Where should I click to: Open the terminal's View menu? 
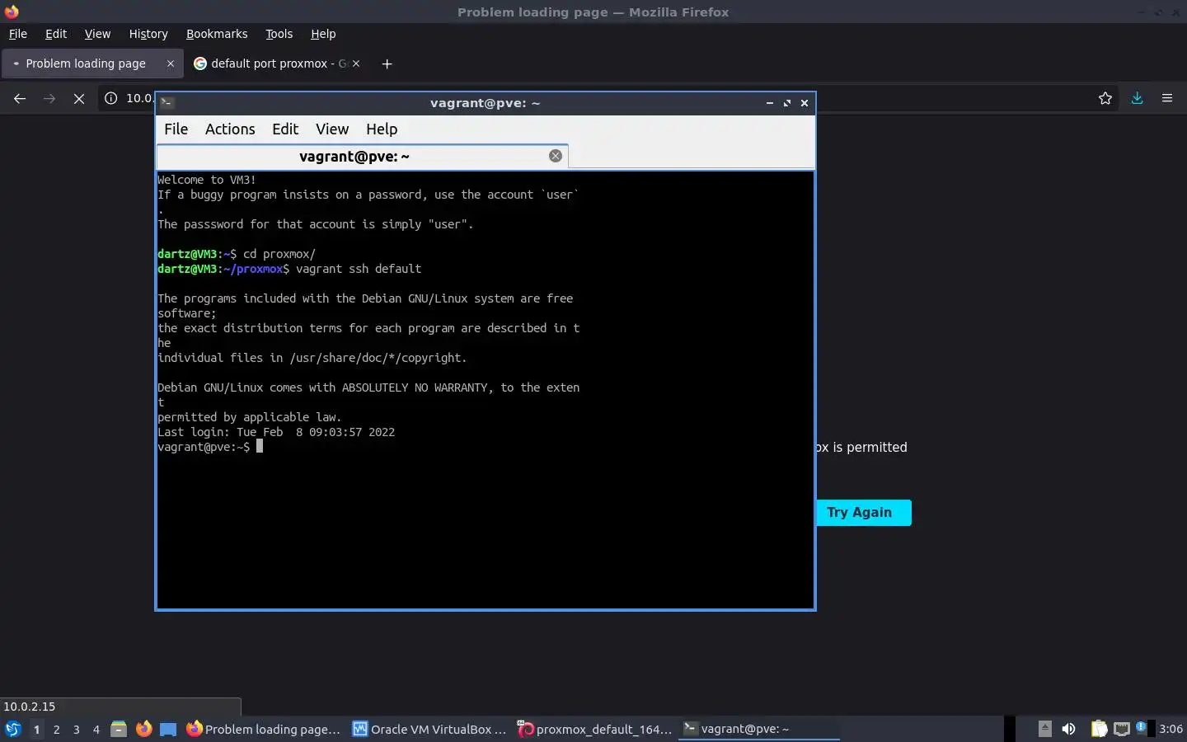pos(332,129)
